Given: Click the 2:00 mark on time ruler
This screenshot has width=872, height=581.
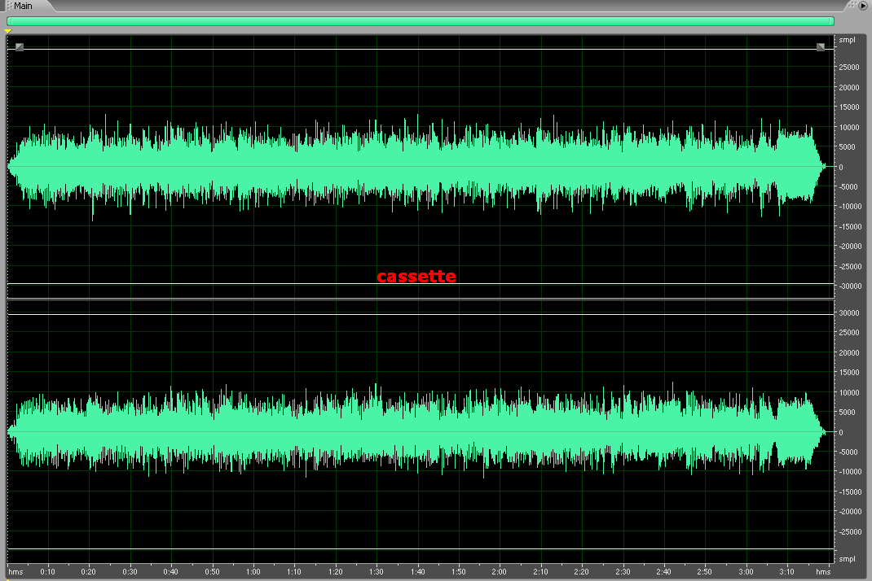Looking at the screenshot, I should coord(500,571).
